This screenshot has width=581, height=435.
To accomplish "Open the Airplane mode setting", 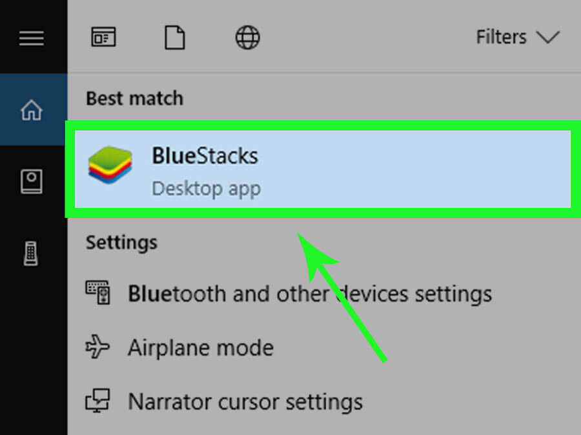I will [200, 348].
